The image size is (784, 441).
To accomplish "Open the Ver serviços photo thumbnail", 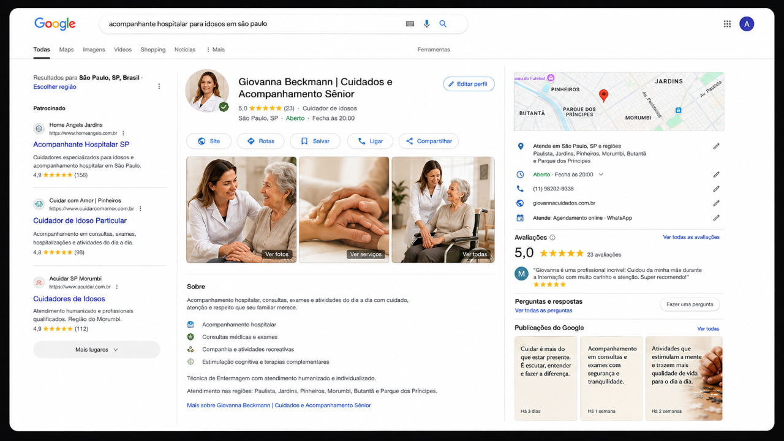I will [x=344, y=210].
